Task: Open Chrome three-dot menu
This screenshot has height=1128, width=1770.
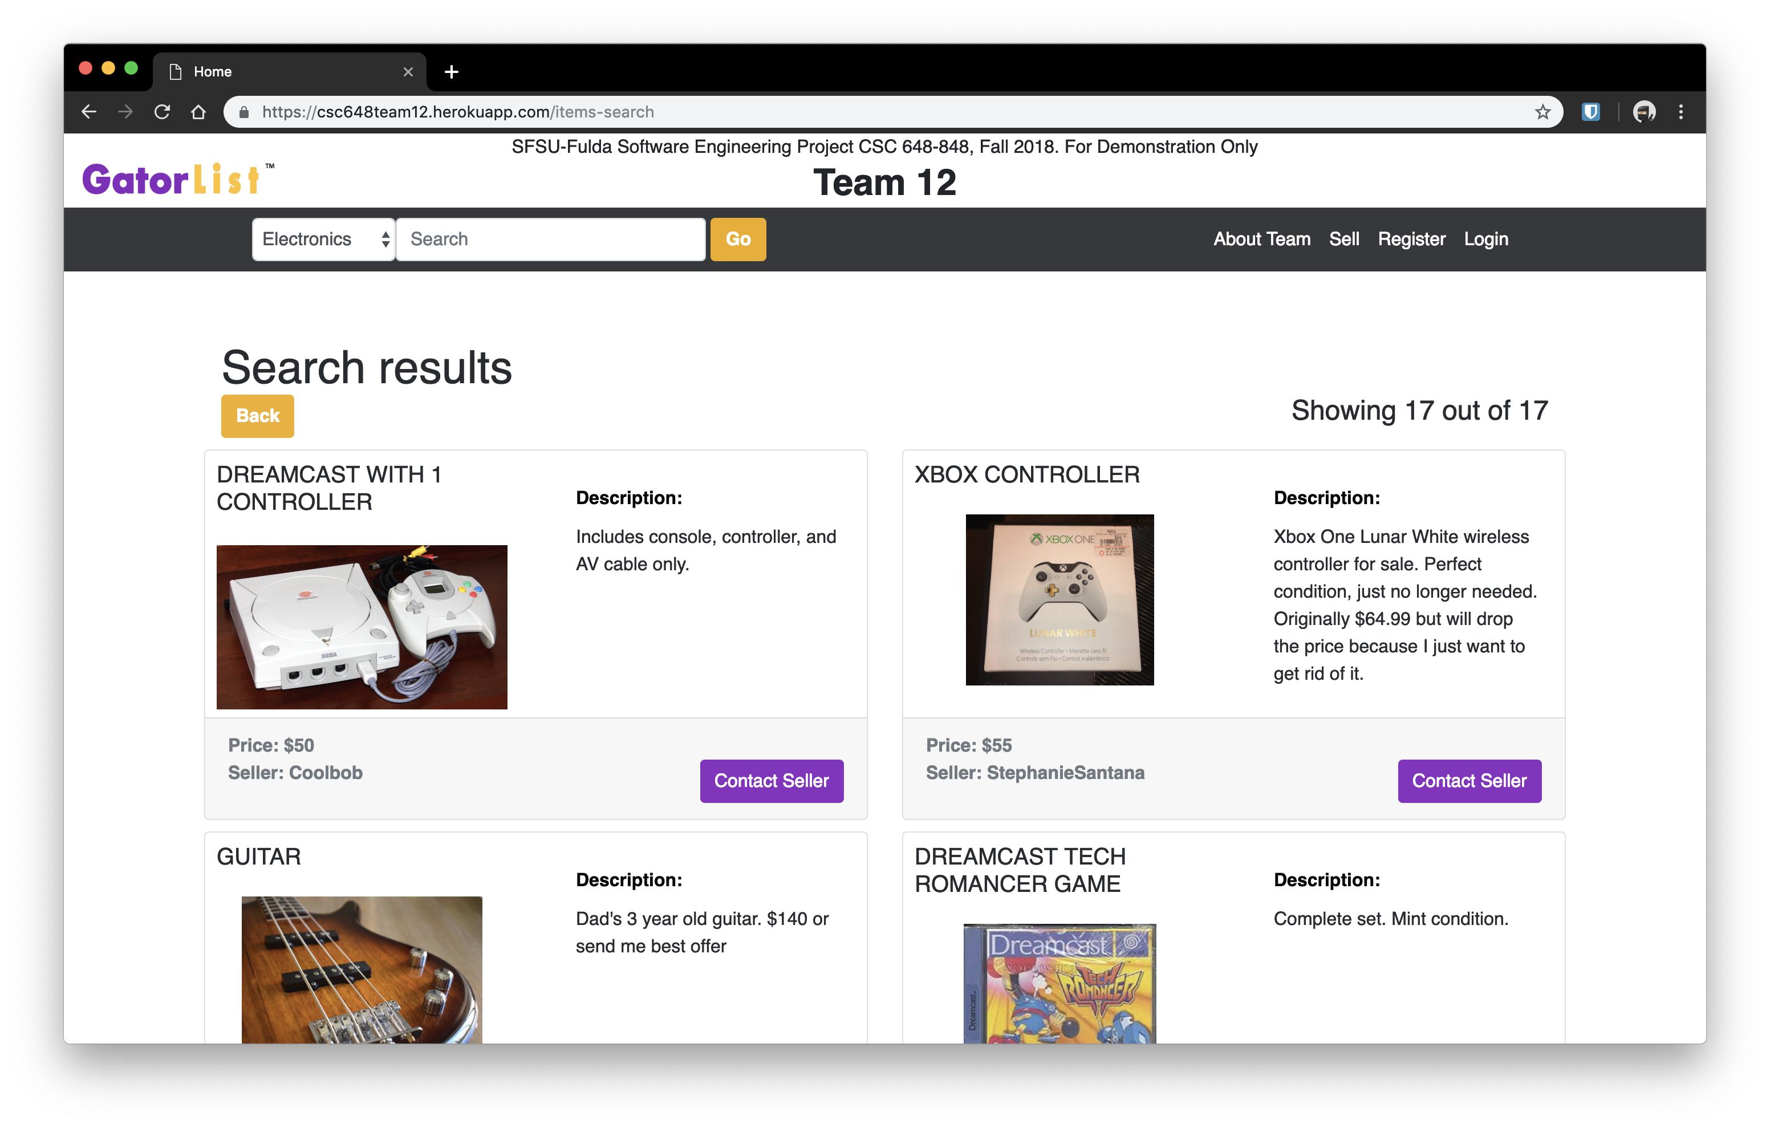Action: [x=1681, y=112]
